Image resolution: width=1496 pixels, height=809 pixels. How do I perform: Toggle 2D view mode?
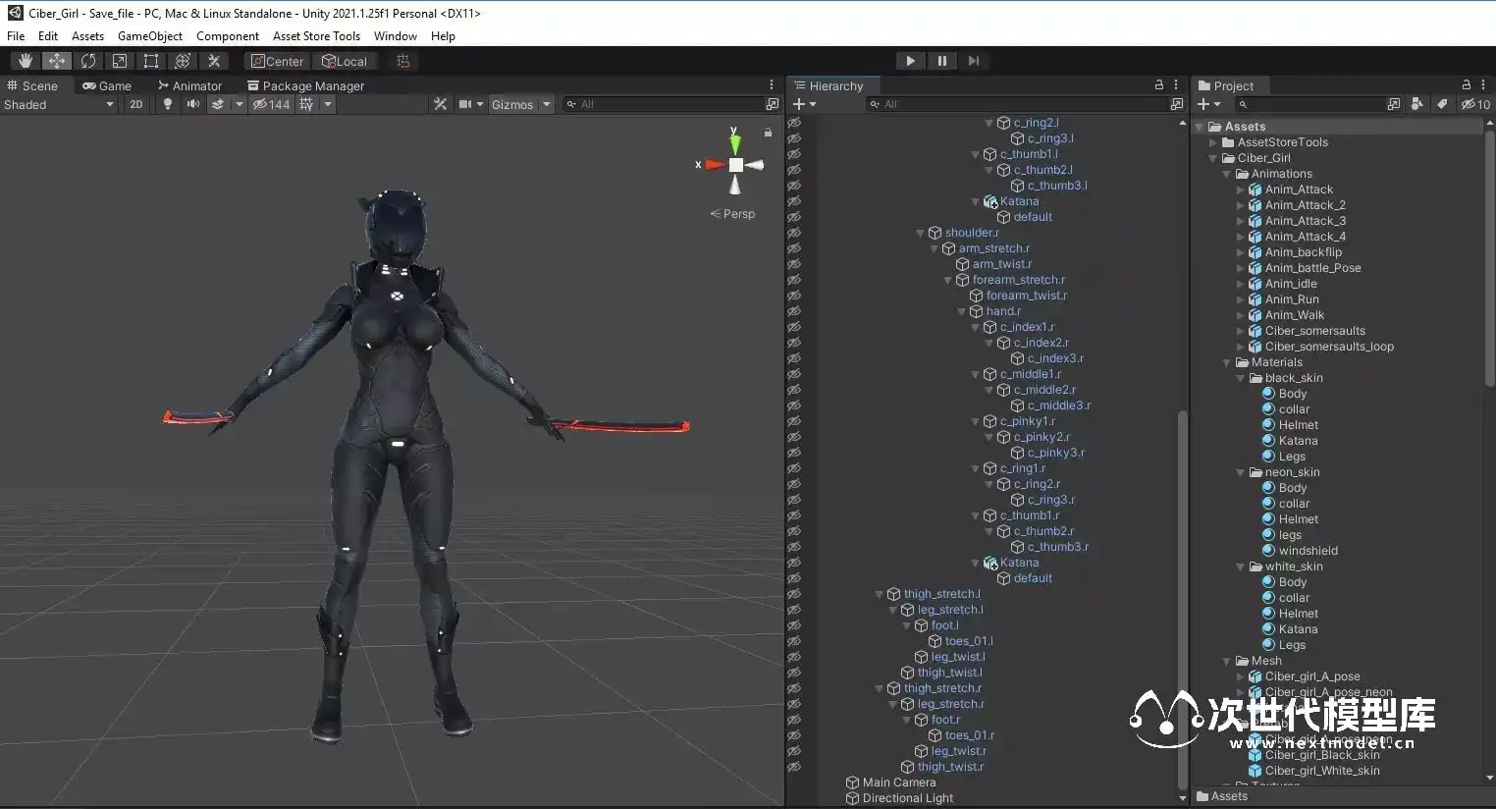point(136,104)
